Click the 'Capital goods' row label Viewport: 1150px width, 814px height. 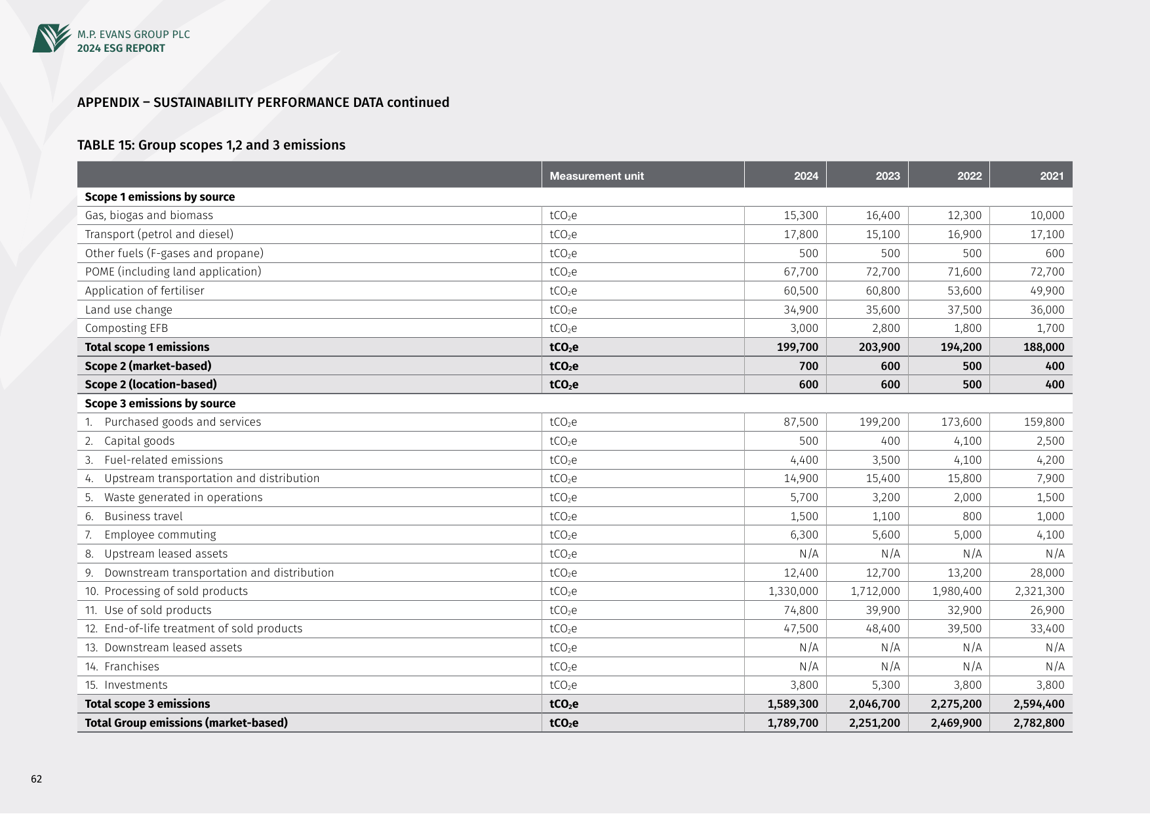click(140, 441)
